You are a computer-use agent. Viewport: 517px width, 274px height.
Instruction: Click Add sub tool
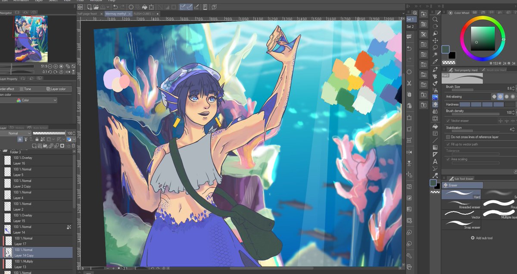click(x=482, y=238)
